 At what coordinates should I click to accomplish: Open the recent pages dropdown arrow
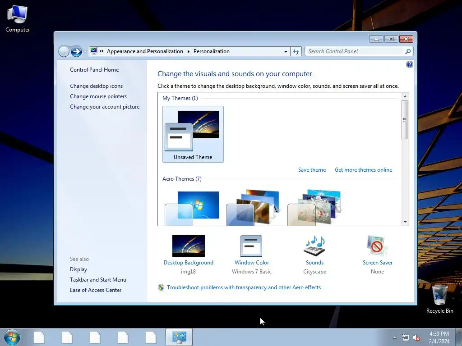tap(85, 51)
